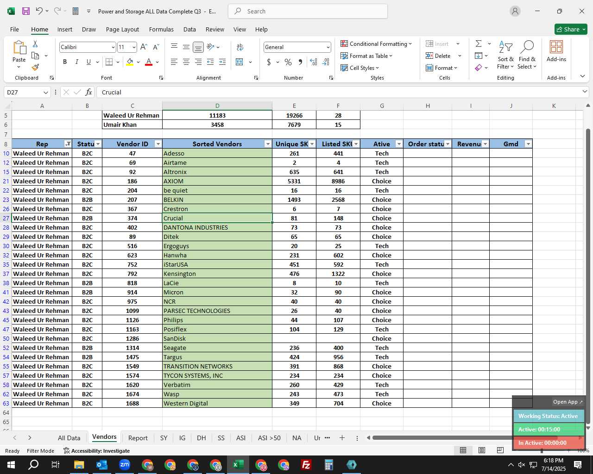
Task: Click the Cut scissors icon
Action: click(x=35, y=44)
